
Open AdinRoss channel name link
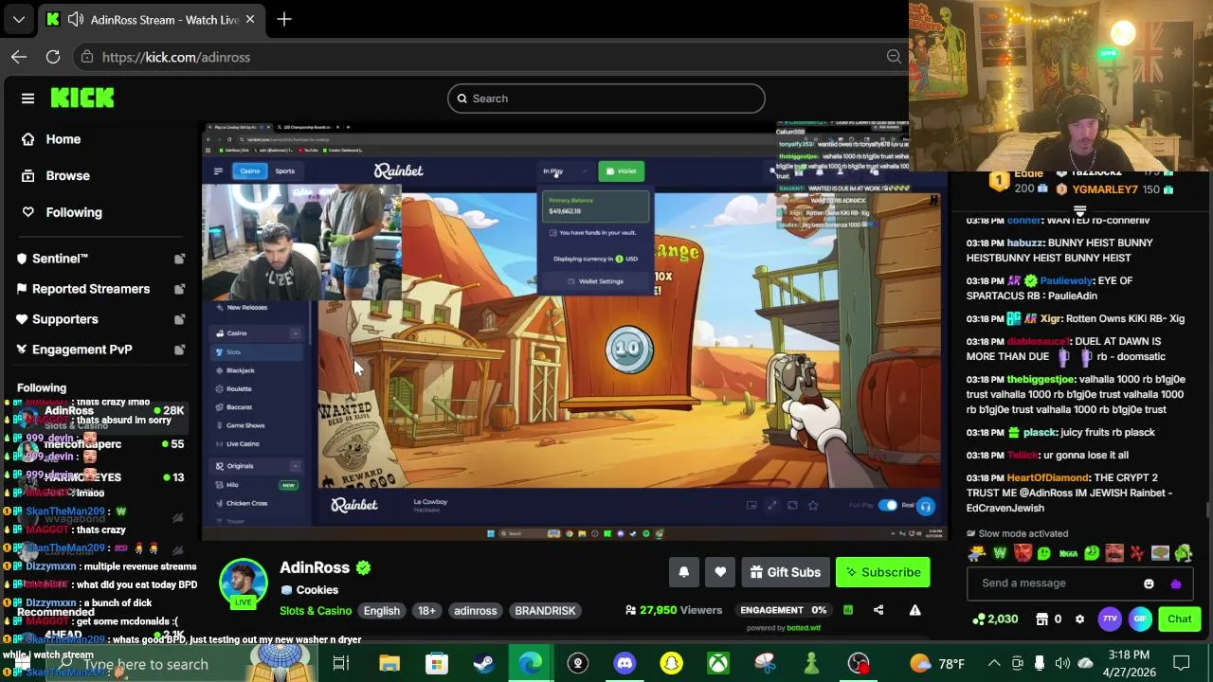[x=315, y=567]
